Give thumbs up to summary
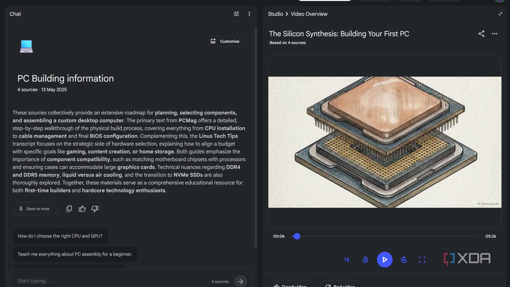The height and width of the screenshot is (287, 510). [82, 209]
